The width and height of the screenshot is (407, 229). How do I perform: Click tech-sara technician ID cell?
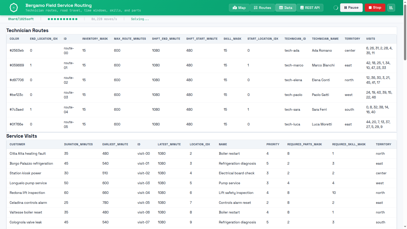click(x=292, y=110)
